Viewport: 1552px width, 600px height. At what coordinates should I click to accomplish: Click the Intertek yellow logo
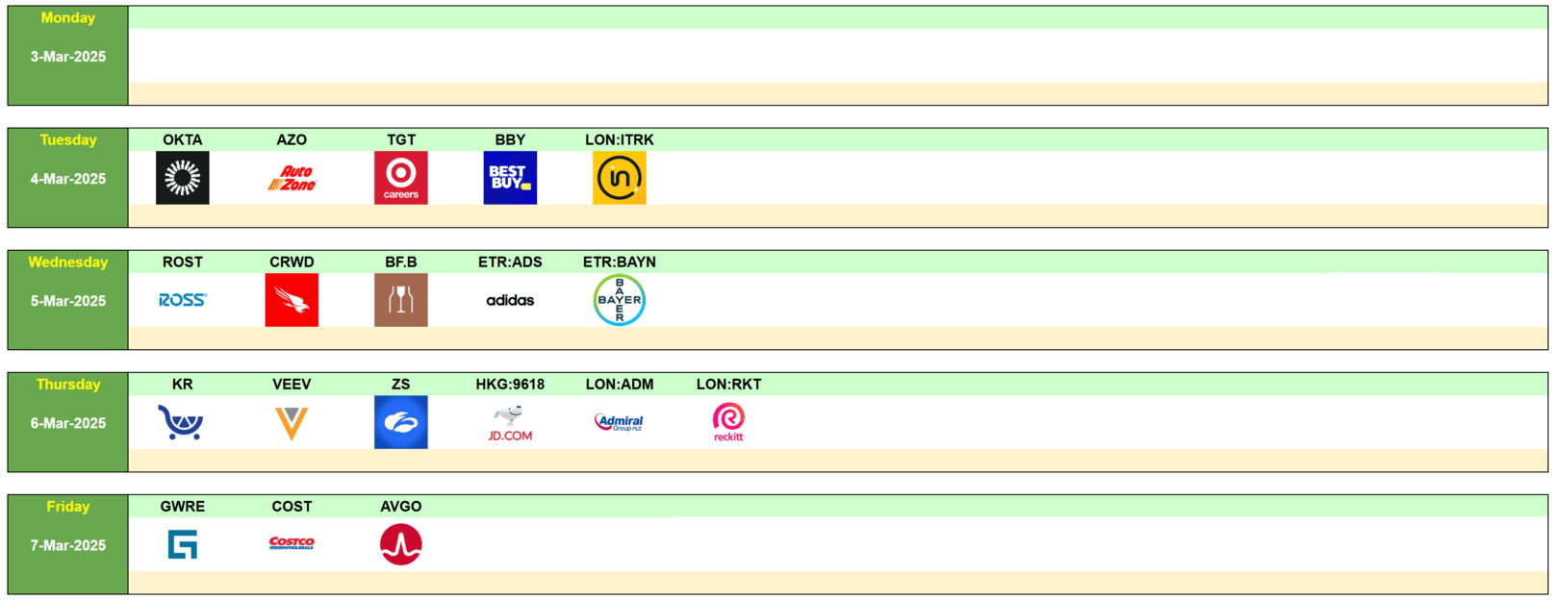click(x=620, y=178)
